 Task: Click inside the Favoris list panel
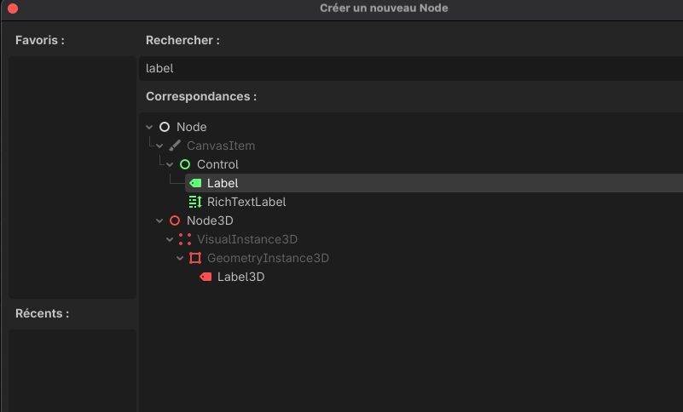tap(72, 177)
